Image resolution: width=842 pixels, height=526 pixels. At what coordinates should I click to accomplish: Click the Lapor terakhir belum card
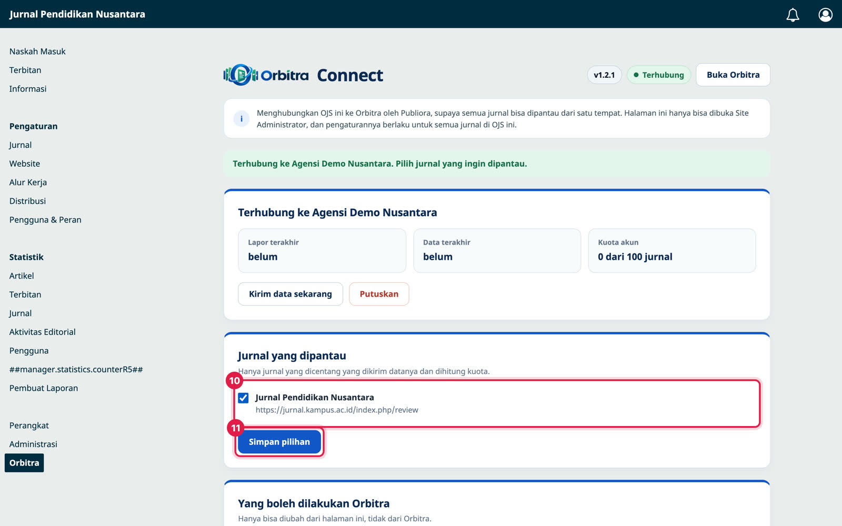[x=322, y=250]
